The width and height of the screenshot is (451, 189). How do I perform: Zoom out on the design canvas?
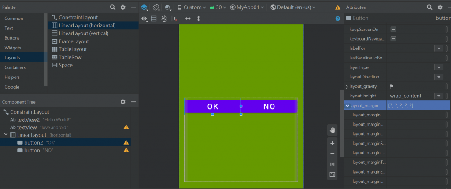click(333, 154)
